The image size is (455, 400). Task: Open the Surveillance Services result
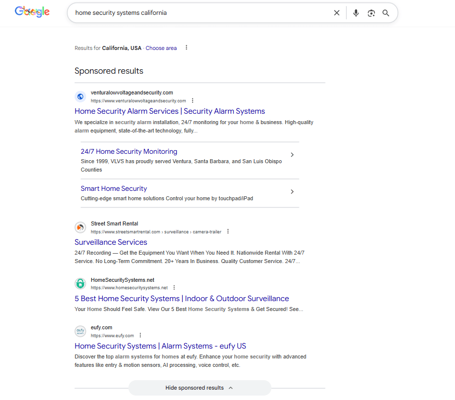[x=111, y=242]
